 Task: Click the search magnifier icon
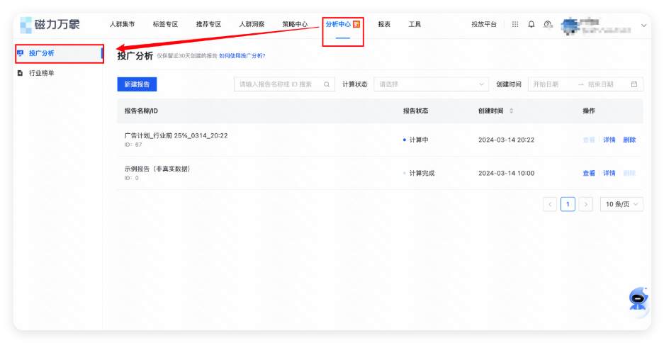[x=327, y=84]
